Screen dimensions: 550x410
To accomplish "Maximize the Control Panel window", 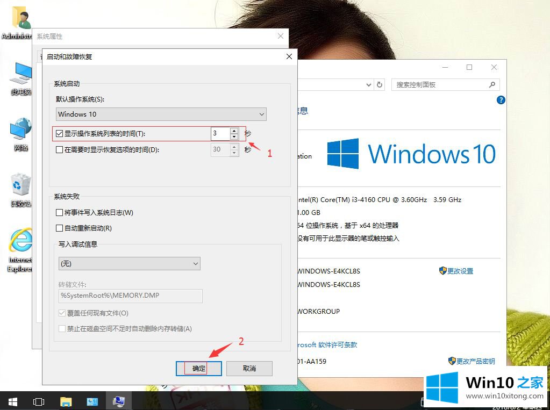I will 469,67.
